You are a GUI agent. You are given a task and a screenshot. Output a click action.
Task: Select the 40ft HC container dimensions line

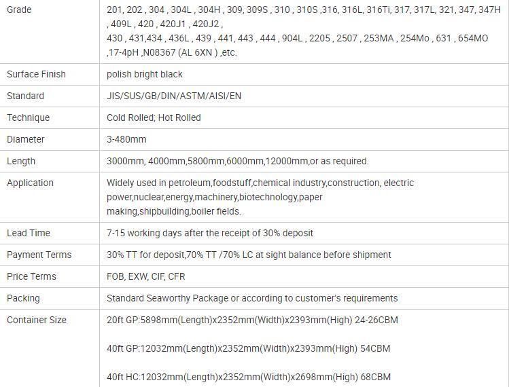pos(249,377)
